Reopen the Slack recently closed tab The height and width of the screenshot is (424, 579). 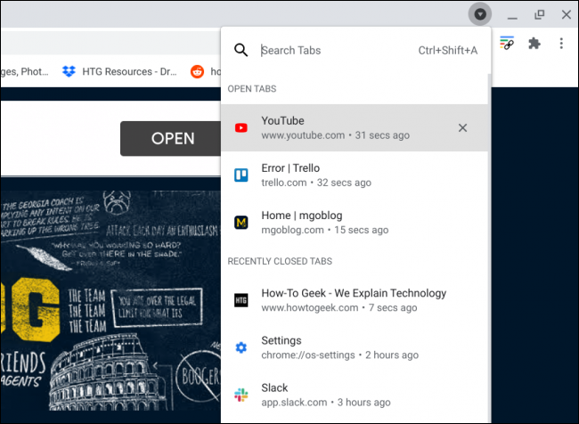[338, 395]
